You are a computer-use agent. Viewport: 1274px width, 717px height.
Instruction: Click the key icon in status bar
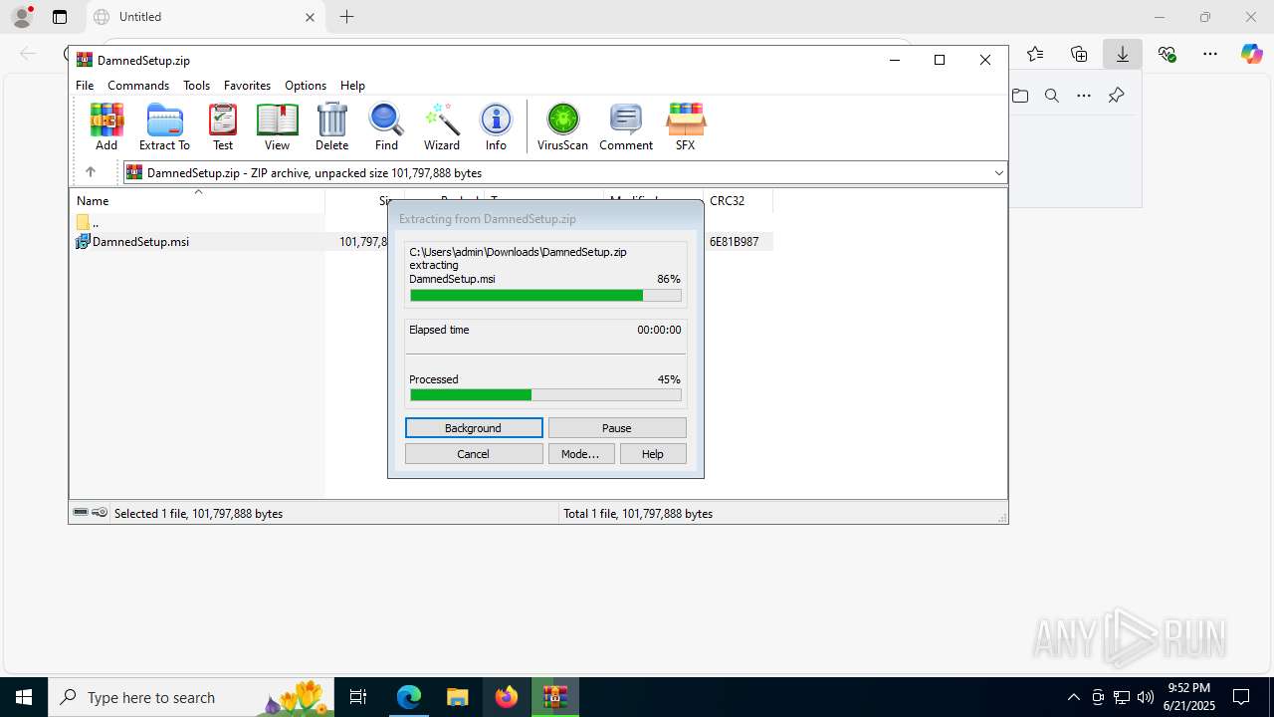(100, 513)
